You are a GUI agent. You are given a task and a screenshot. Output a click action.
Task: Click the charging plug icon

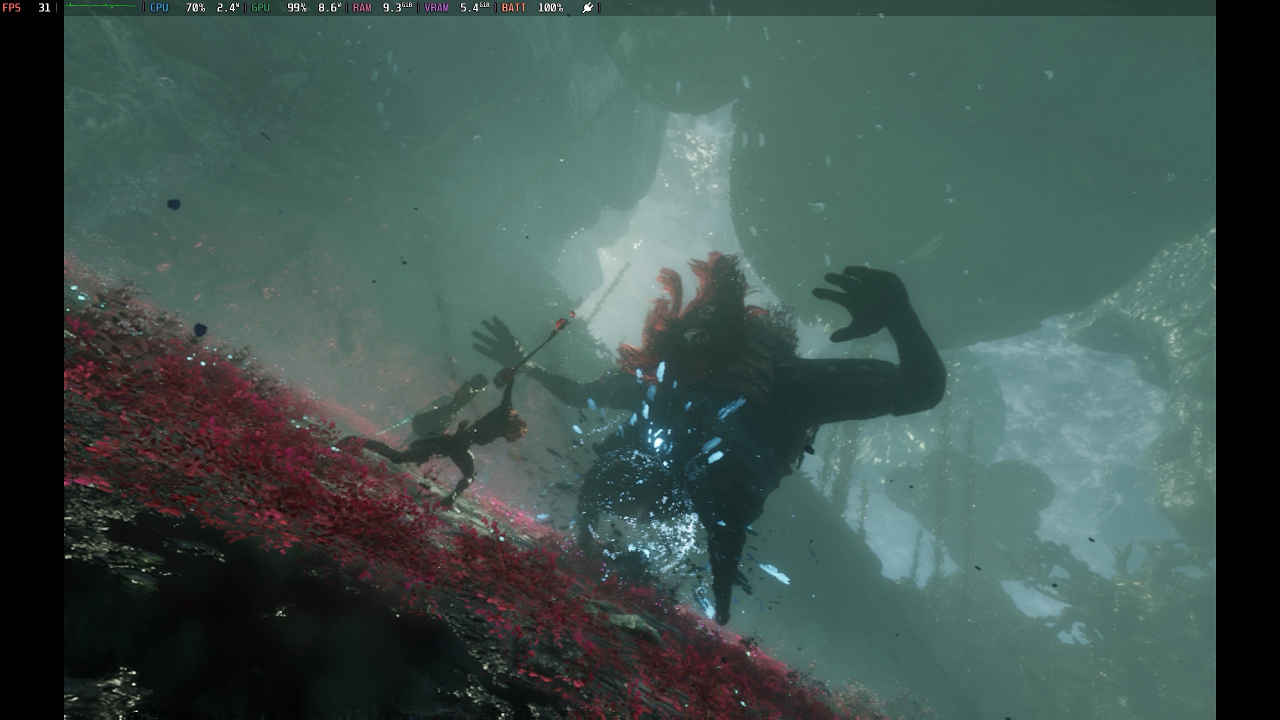(587, 7)
